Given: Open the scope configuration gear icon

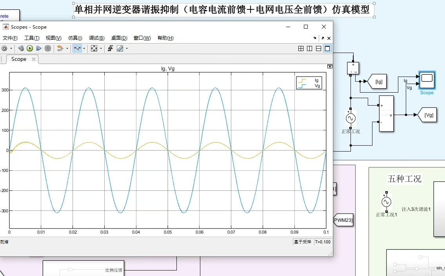Looking at the screenshot, I should (x=5, y=48).
